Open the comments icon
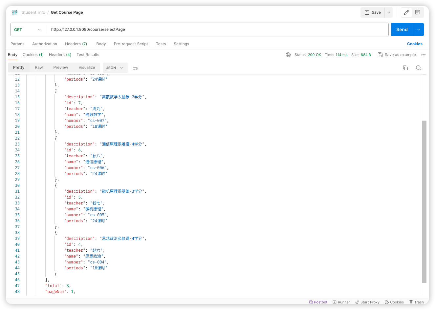 click(x=418, y=12)
